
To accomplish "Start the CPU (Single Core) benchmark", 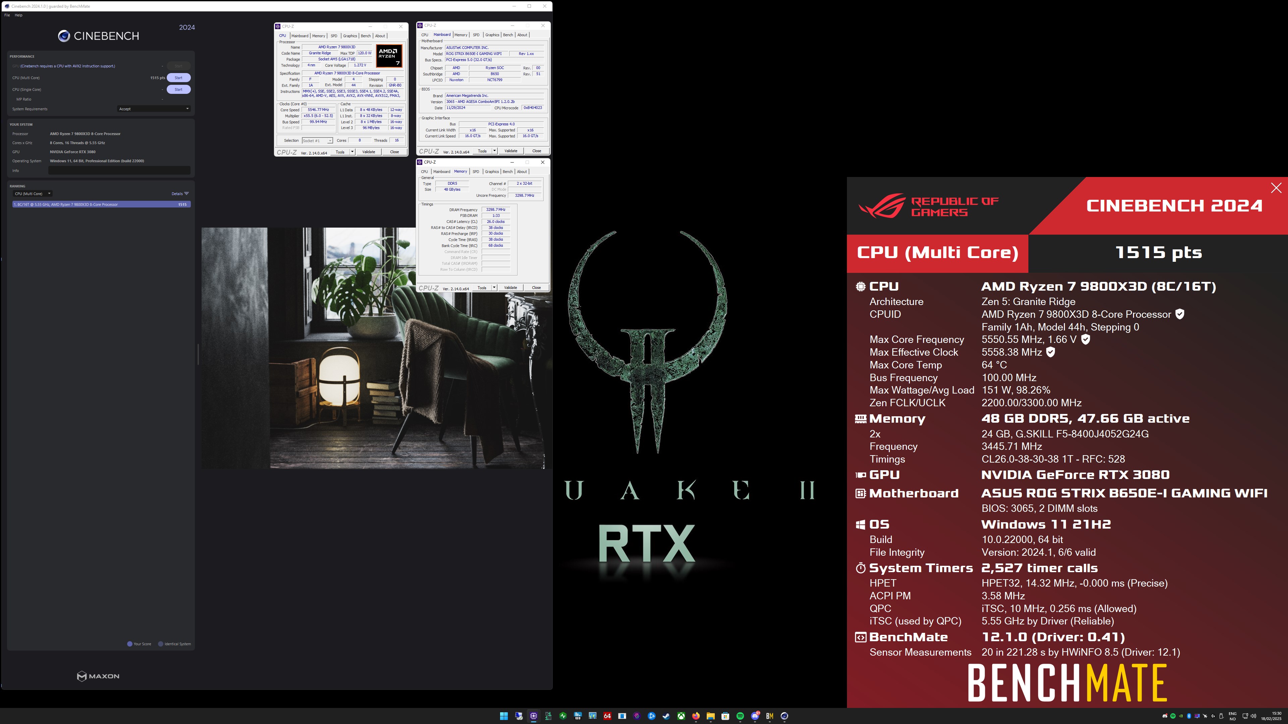I will pos(178,89).
